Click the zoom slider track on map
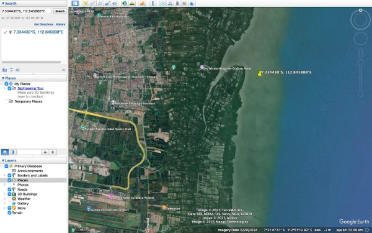The width and height of the screenshot is (372, 233). click(x=361, y=78)
